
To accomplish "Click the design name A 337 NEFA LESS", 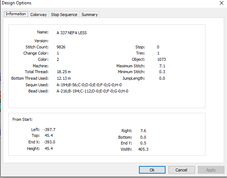I will click(x=72, y=33).
